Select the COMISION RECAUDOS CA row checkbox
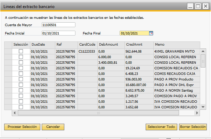 (x=21, y=68)
